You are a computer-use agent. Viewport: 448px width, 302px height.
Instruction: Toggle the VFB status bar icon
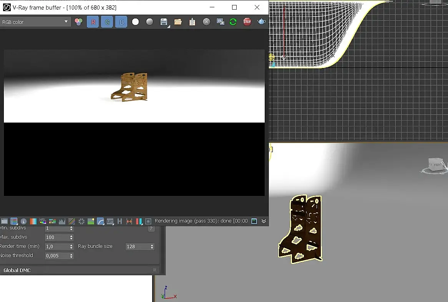254,221
